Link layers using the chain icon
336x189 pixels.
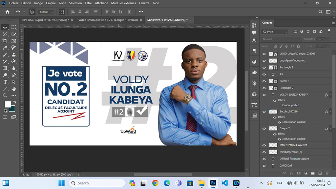(x=284, y=173)
